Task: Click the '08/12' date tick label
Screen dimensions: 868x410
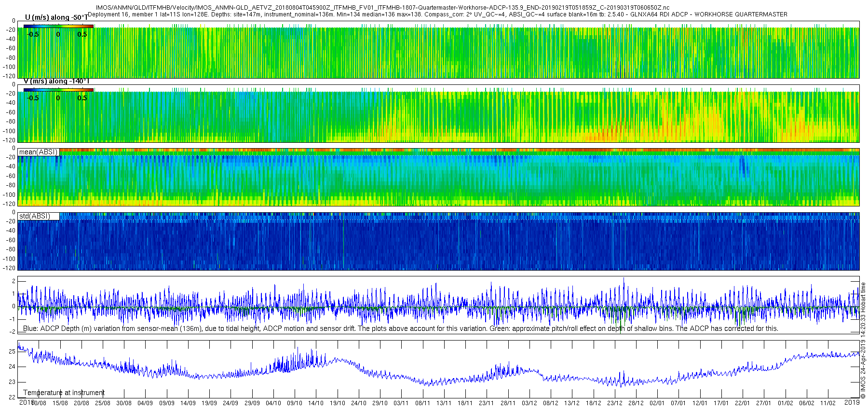Action: (x=551, y=403)
